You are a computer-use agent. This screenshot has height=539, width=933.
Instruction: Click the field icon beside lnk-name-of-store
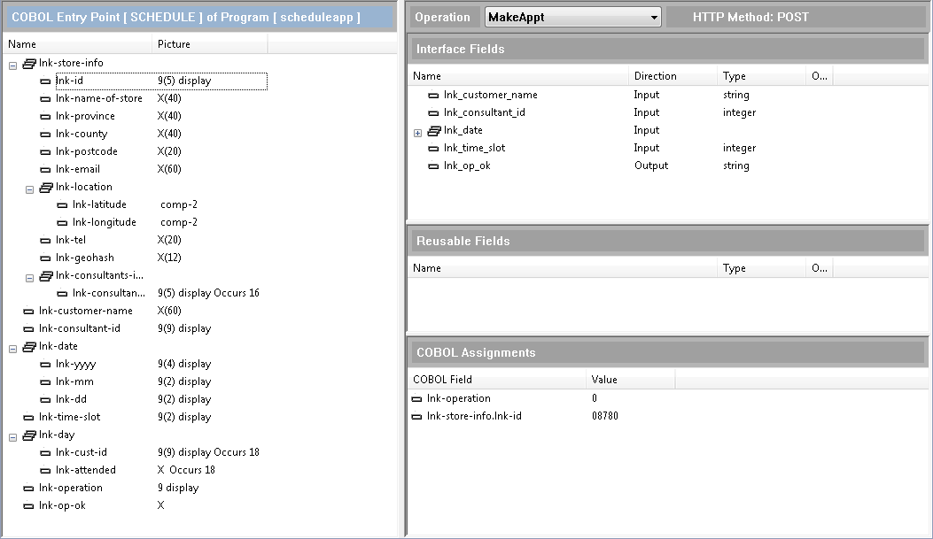click(46, 98)
